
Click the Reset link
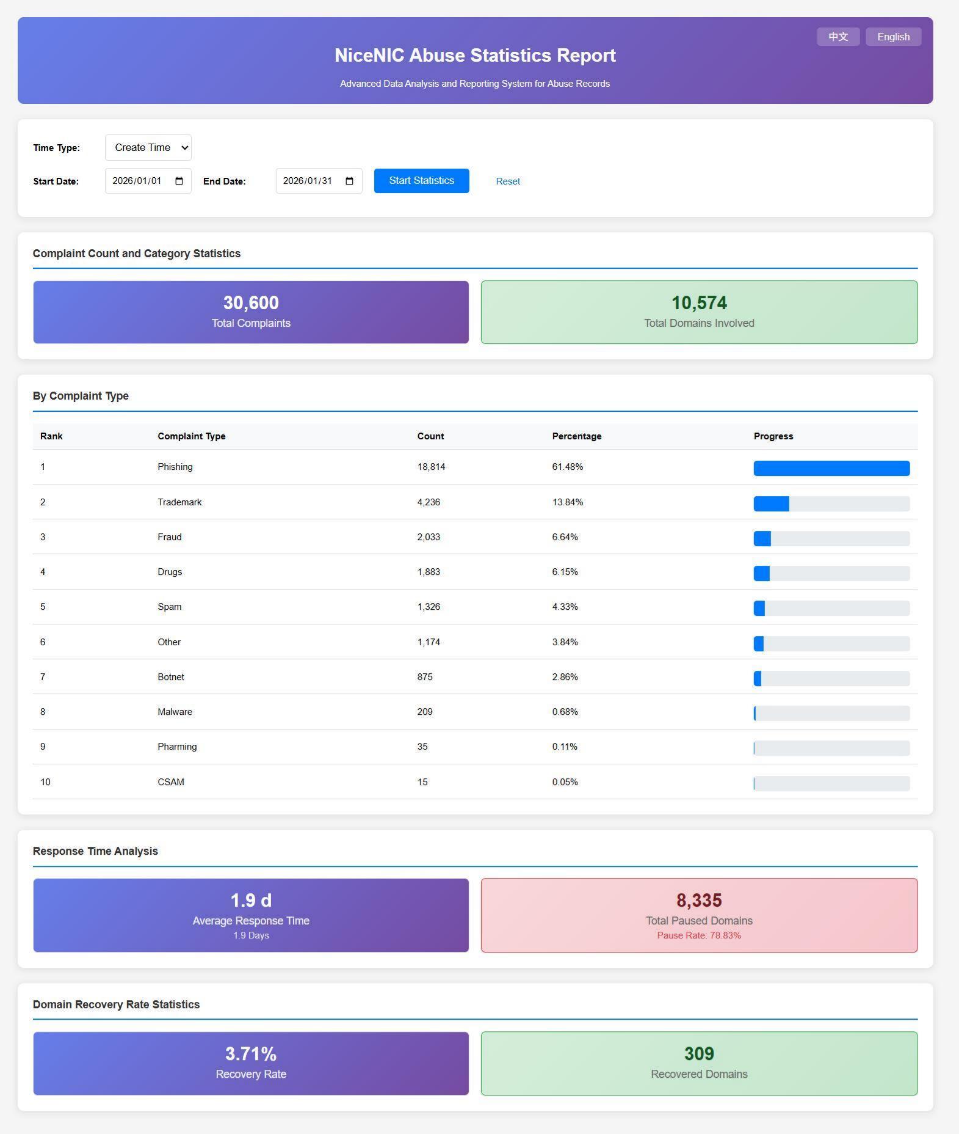click(508, 181)
